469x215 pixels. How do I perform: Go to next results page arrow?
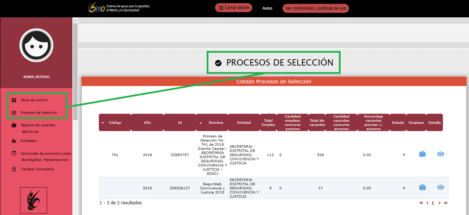(439, 203)
